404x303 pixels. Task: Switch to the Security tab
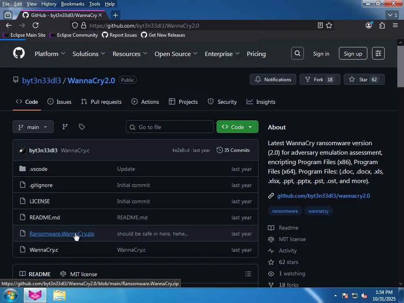point(222,102)
